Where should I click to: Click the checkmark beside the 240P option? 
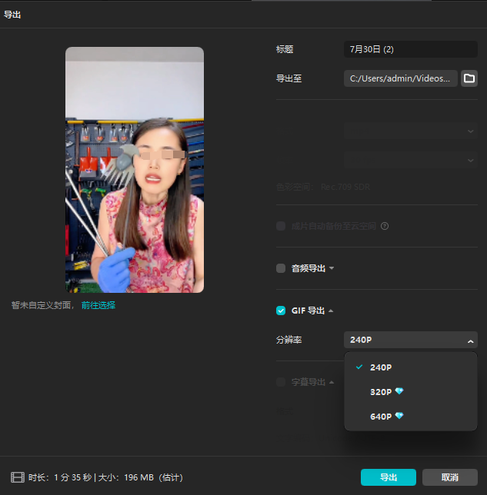click(359, 367)
